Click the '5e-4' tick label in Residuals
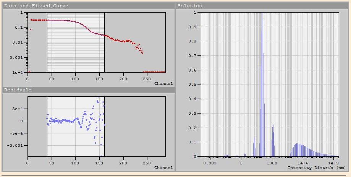351x177 pixels. pyautogui.click(x=18, y=109)
